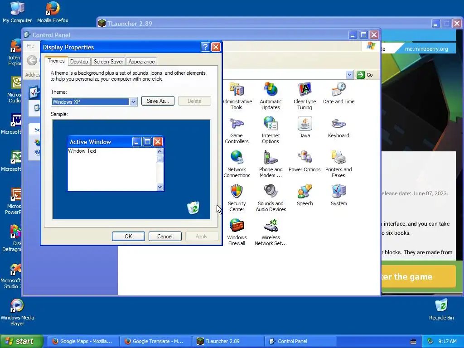
Task: Switch to TLauncher 2.89 taskbar button
Action: pyautogui.click(x=228, y=341)
